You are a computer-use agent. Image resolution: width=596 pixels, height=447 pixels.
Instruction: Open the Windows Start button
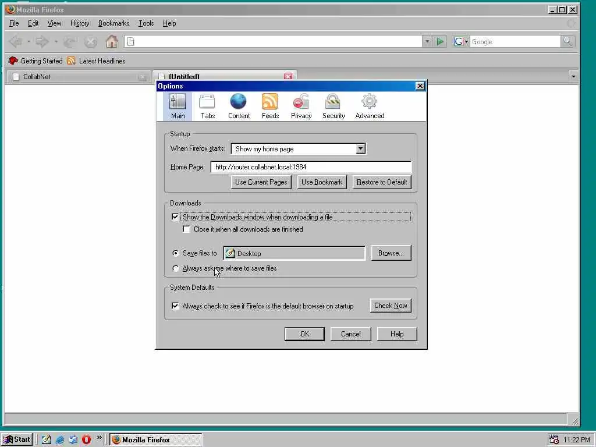pyautogui.click(x=17, y=439)
